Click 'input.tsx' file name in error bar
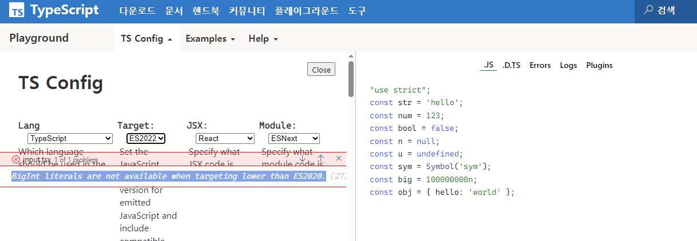697x241 pixels. [37, 160]
